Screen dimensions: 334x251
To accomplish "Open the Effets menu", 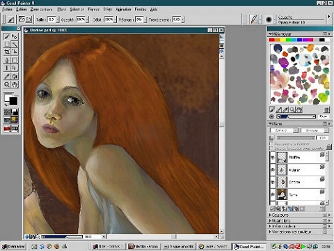I will (108, 10).
